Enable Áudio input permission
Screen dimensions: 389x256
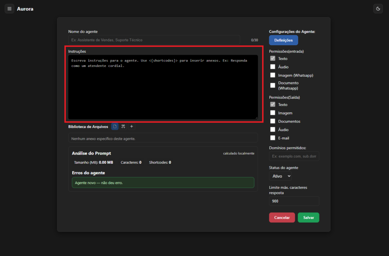click(x=272, y=67)
